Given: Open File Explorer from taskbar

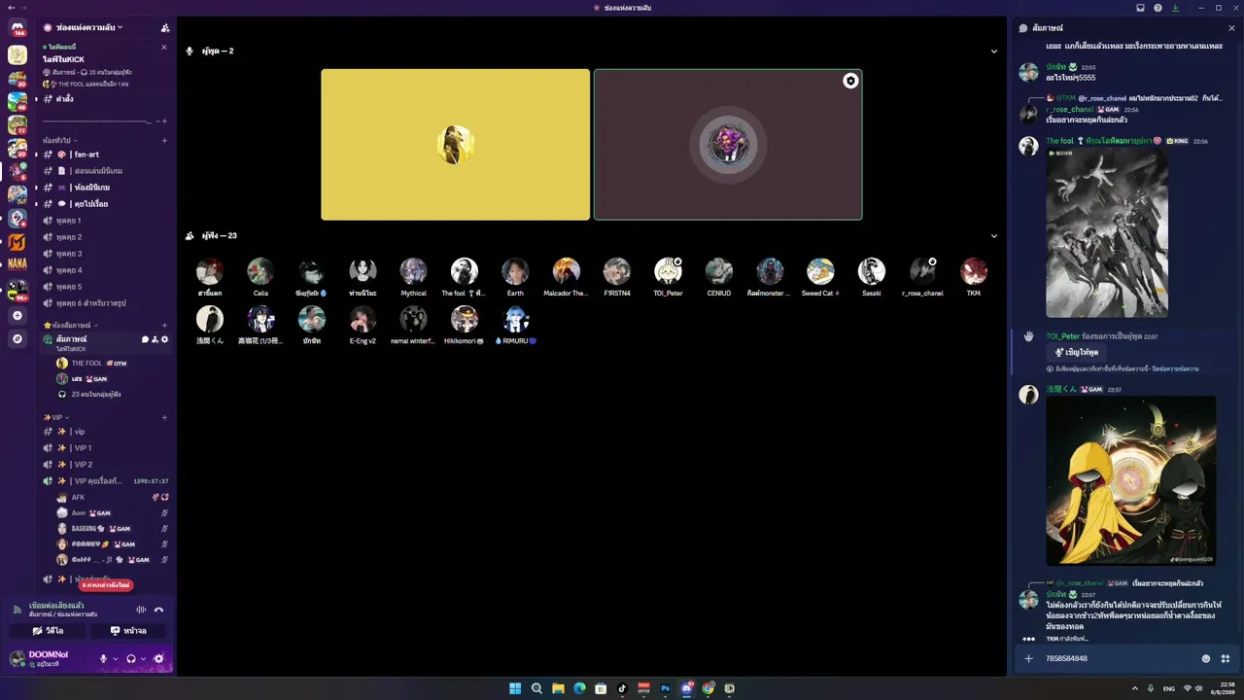Looking at the screenshot, I should click(x=558, y=688).
